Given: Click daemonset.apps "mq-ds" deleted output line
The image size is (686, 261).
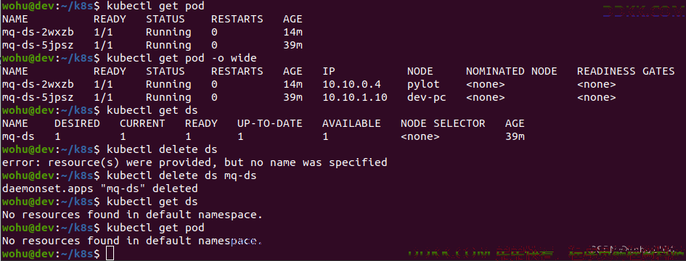Looking at the screenshot, I should tap(99, 189).
